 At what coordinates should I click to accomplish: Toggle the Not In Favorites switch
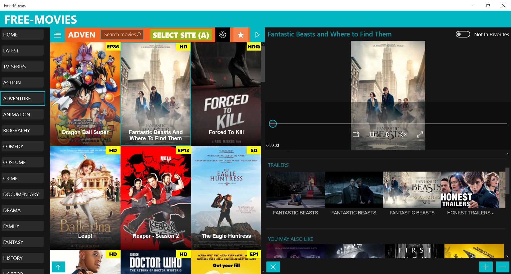tap(463, 34)
